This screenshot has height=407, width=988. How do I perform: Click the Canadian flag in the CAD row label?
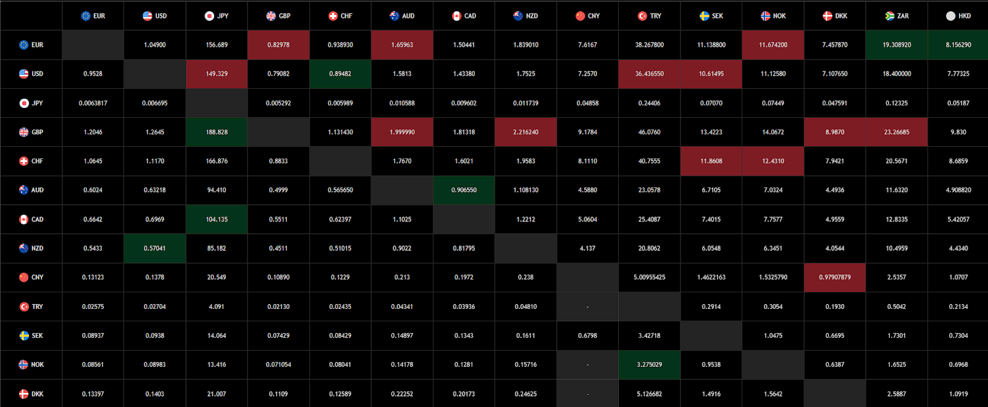tap(23, 220)
